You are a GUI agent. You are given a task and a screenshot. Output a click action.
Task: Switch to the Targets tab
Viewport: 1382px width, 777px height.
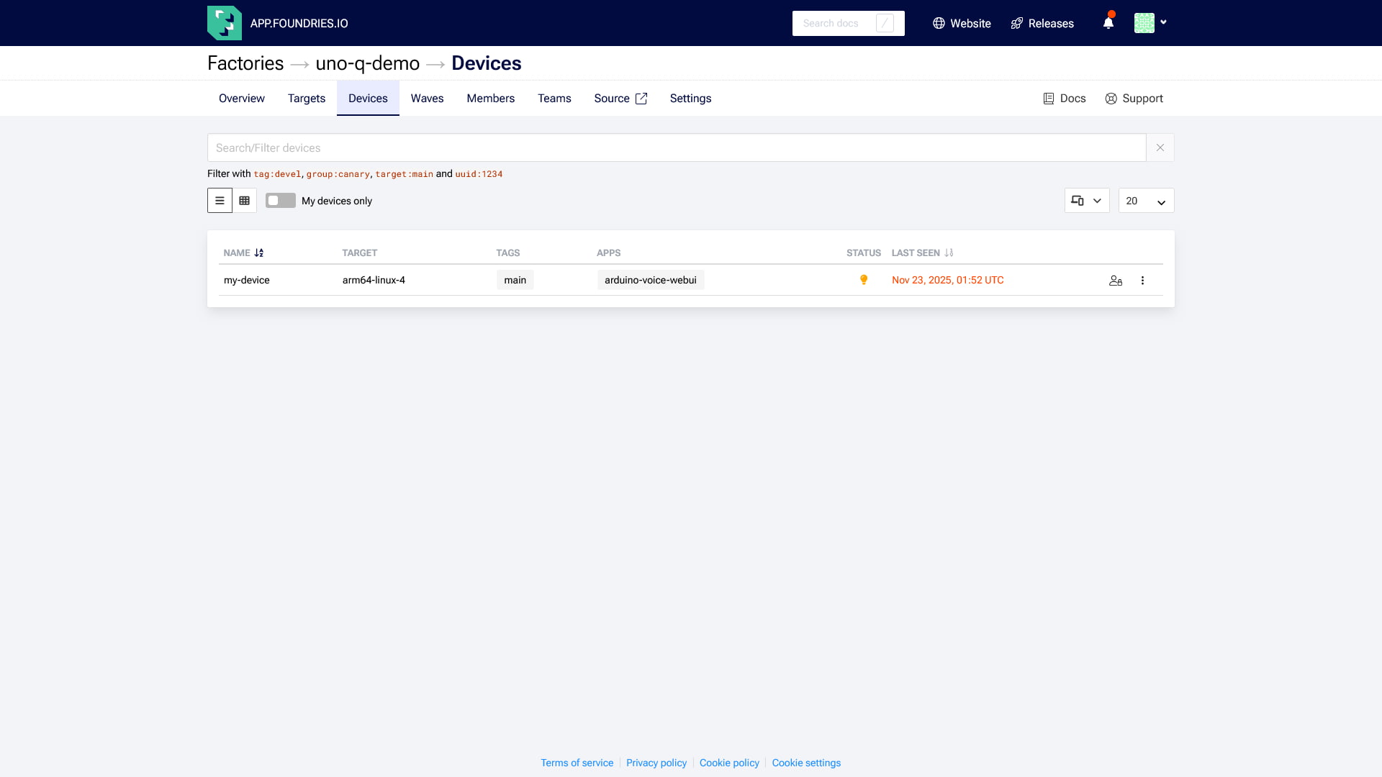pyautogui.click(x=306, y=98)
